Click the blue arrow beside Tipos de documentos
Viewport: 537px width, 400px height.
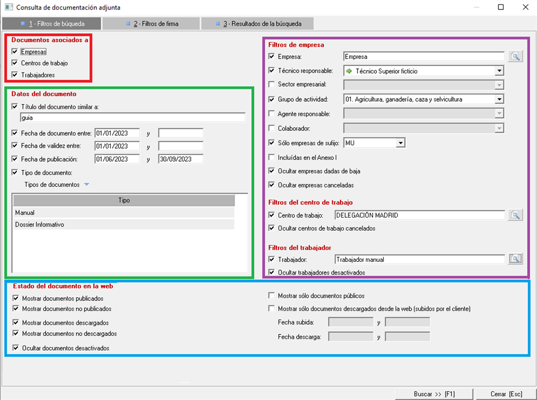click(86, 185)
